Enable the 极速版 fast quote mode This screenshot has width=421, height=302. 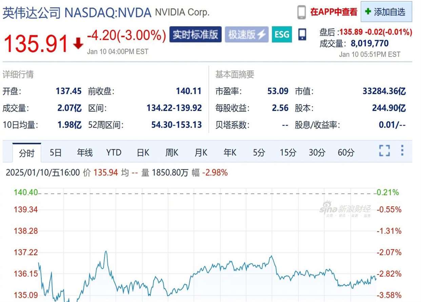(246, 34)
